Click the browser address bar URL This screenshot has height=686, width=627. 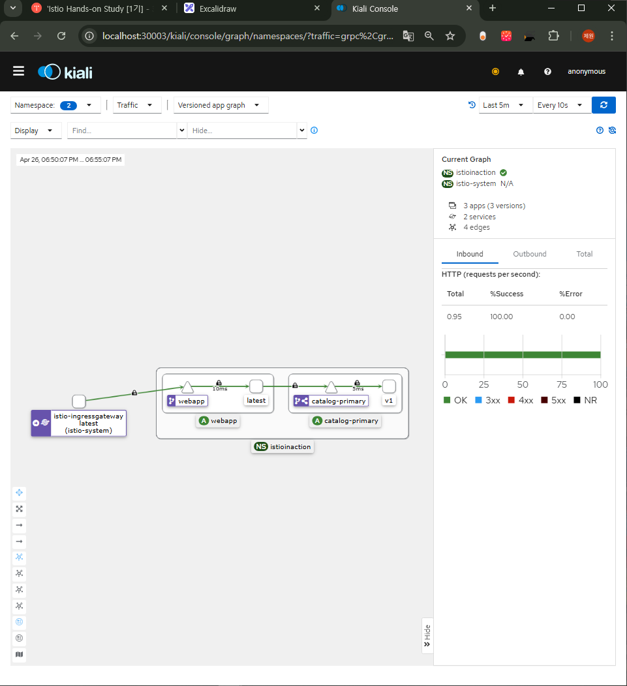(247, 36)
